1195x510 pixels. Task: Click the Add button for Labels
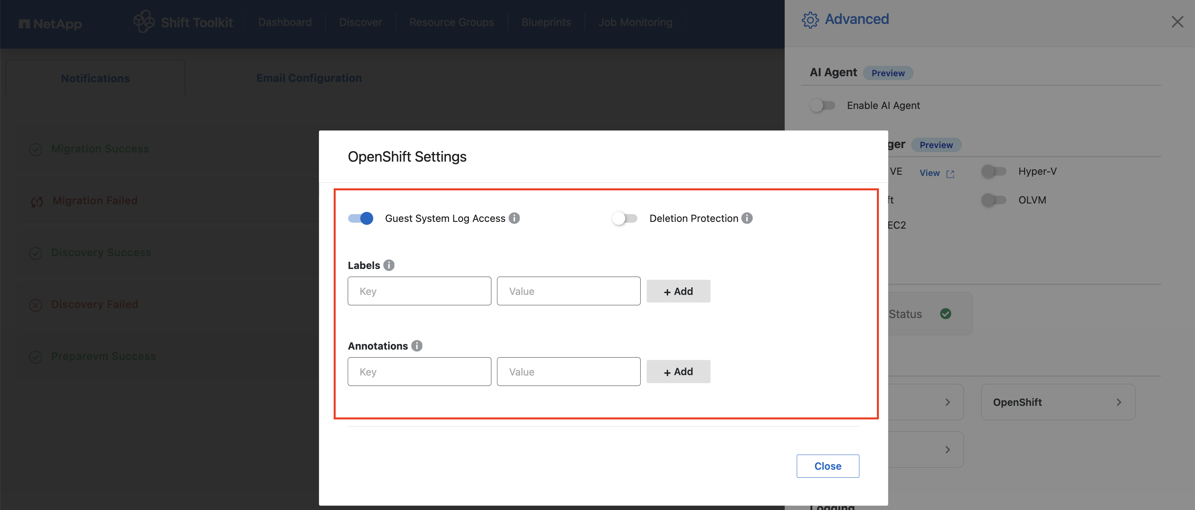678,291
